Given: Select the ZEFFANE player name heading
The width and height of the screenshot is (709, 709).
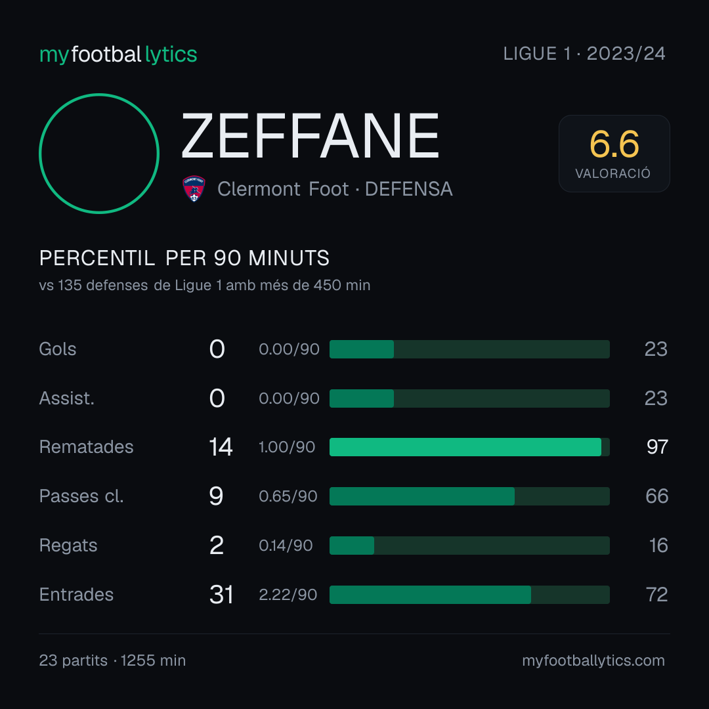Looking at the screenshot, I should tap(310, 136).
